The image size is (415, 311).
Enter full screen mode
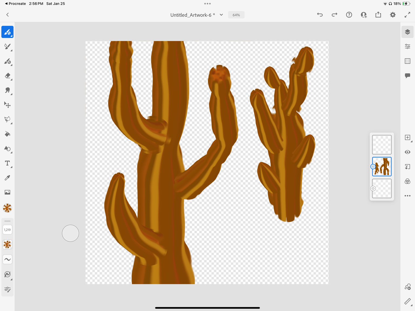click(x=407, y=15)
